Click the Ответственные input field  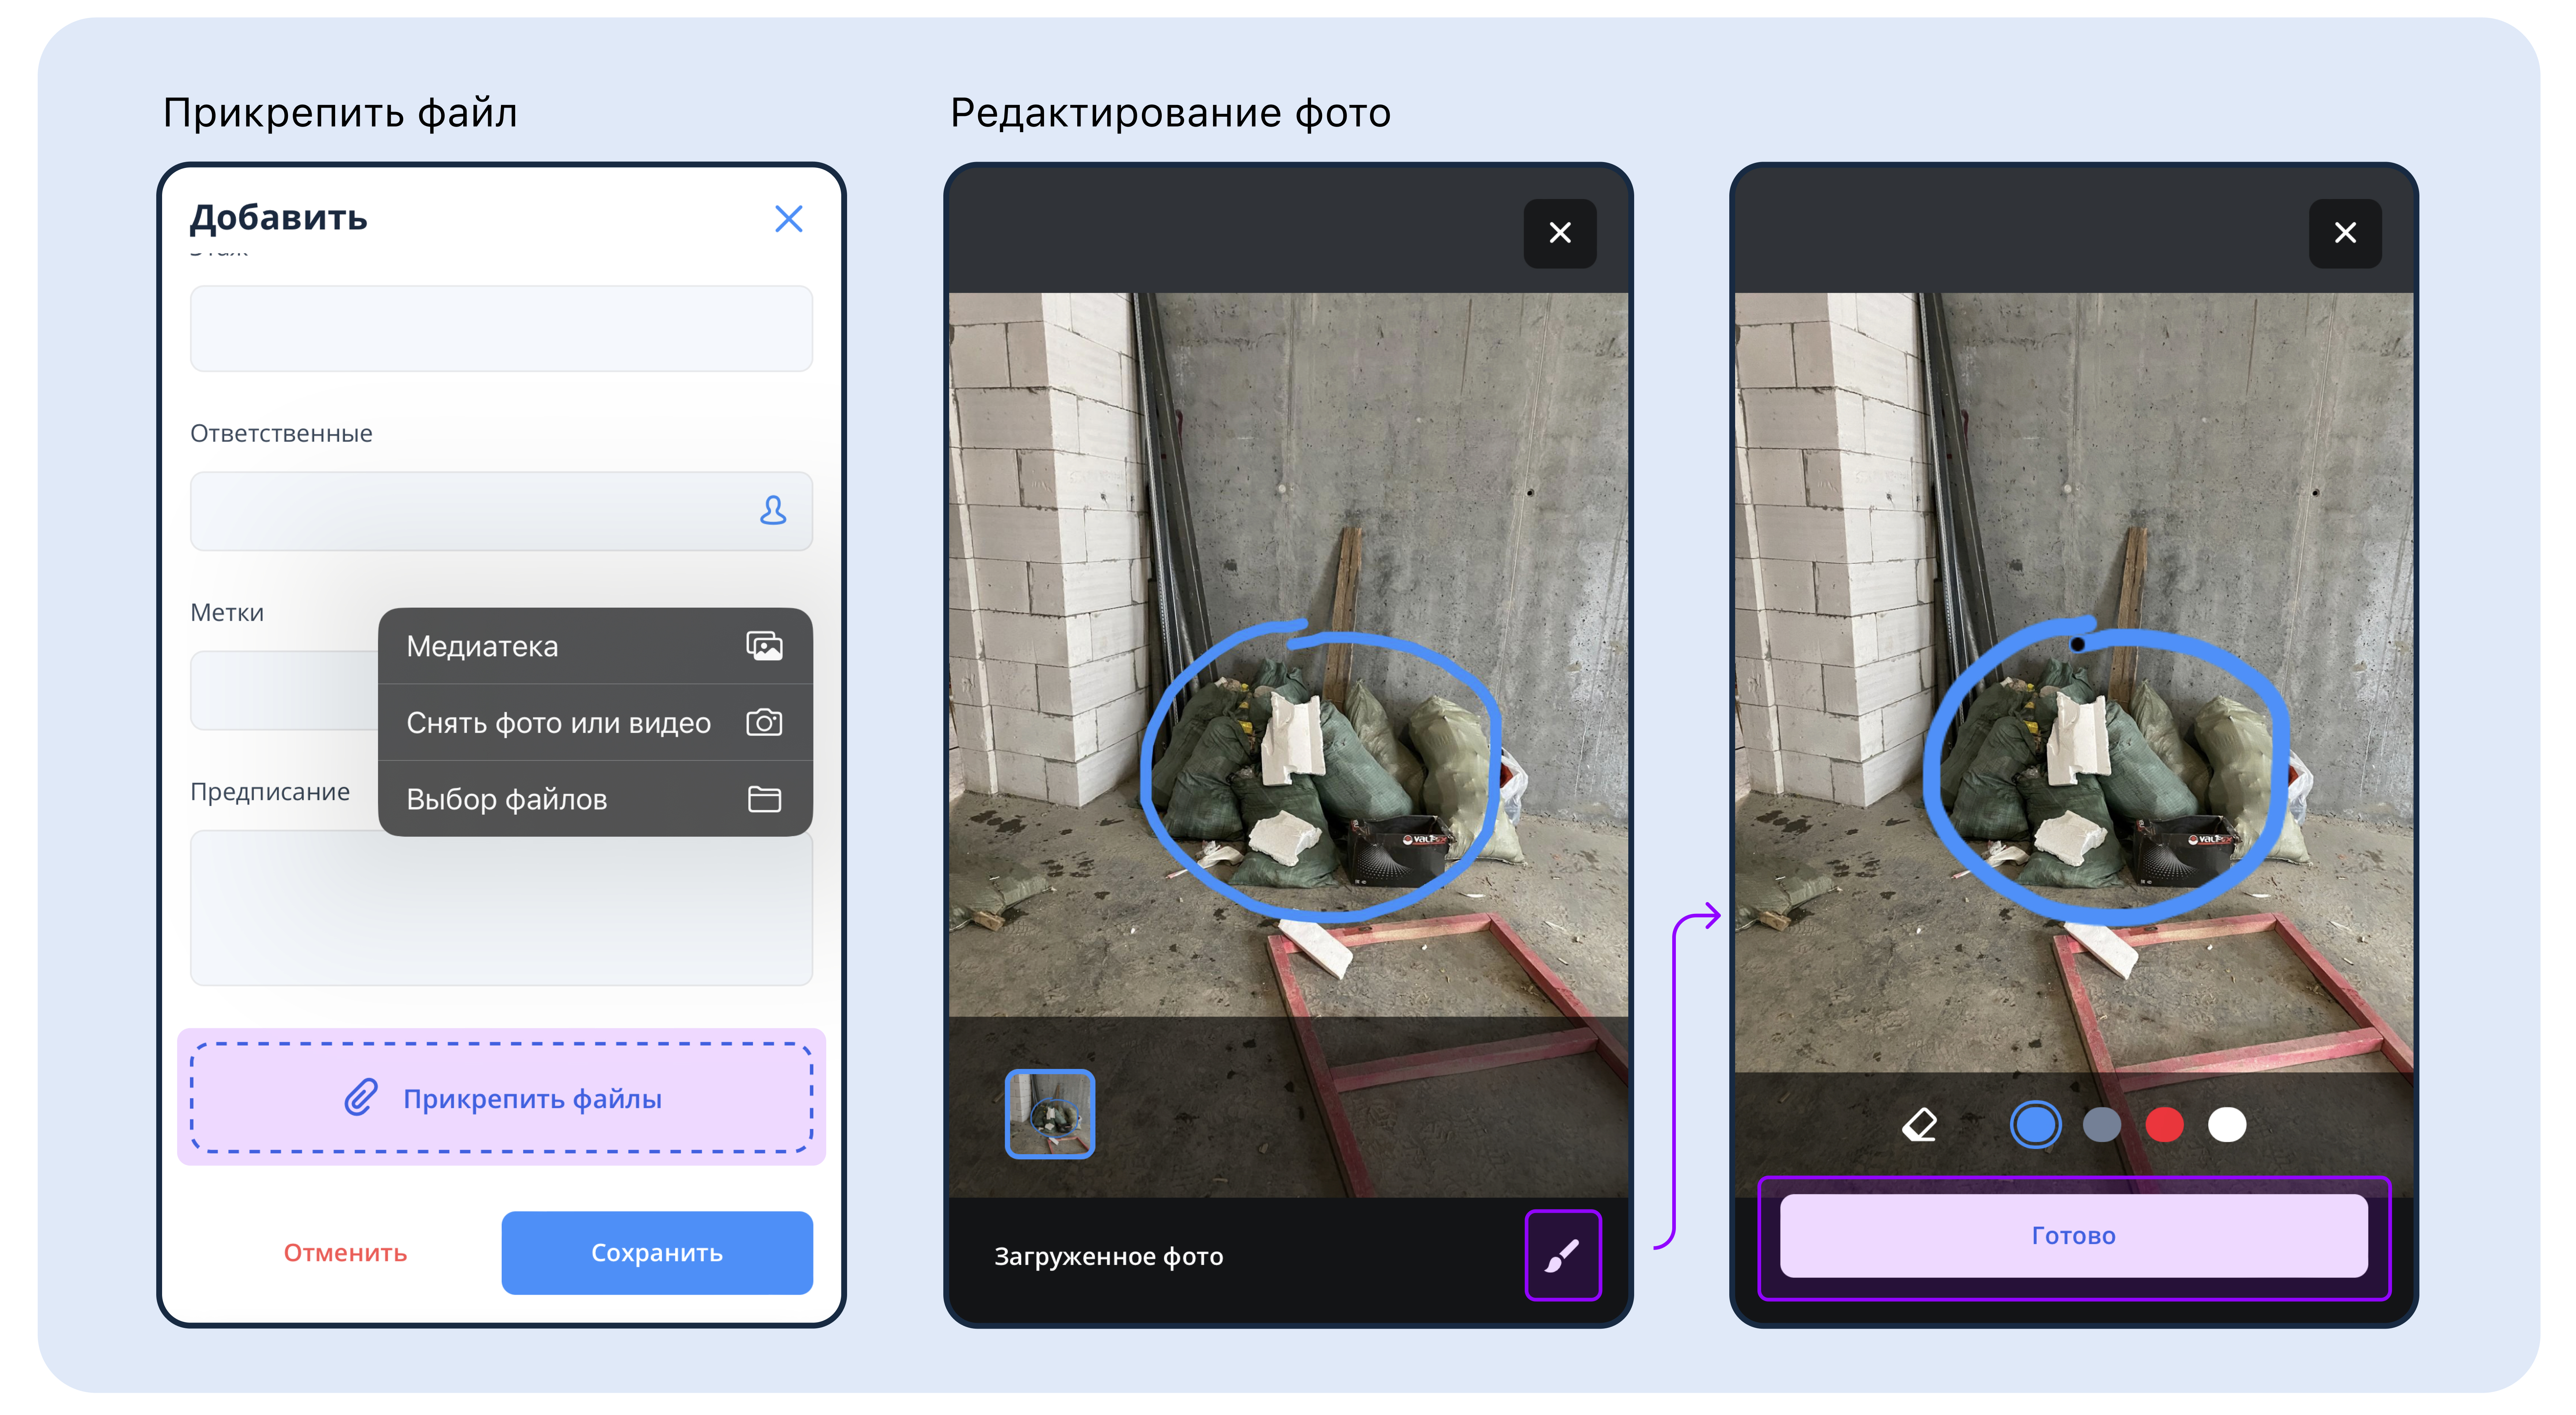click(470, 511)
